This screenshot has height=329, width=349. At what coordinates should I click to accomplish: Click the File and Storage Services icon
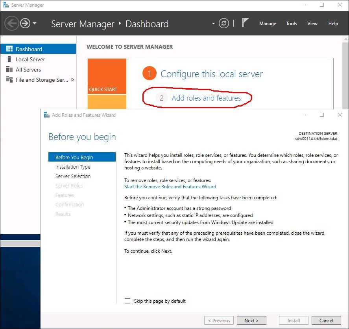[9, 79]
